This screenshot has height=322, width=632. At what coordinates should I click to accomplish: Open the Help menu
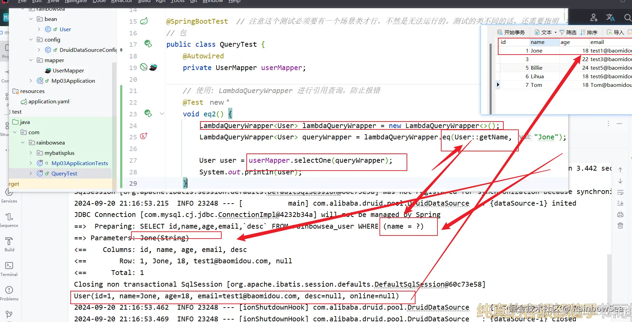234,1
